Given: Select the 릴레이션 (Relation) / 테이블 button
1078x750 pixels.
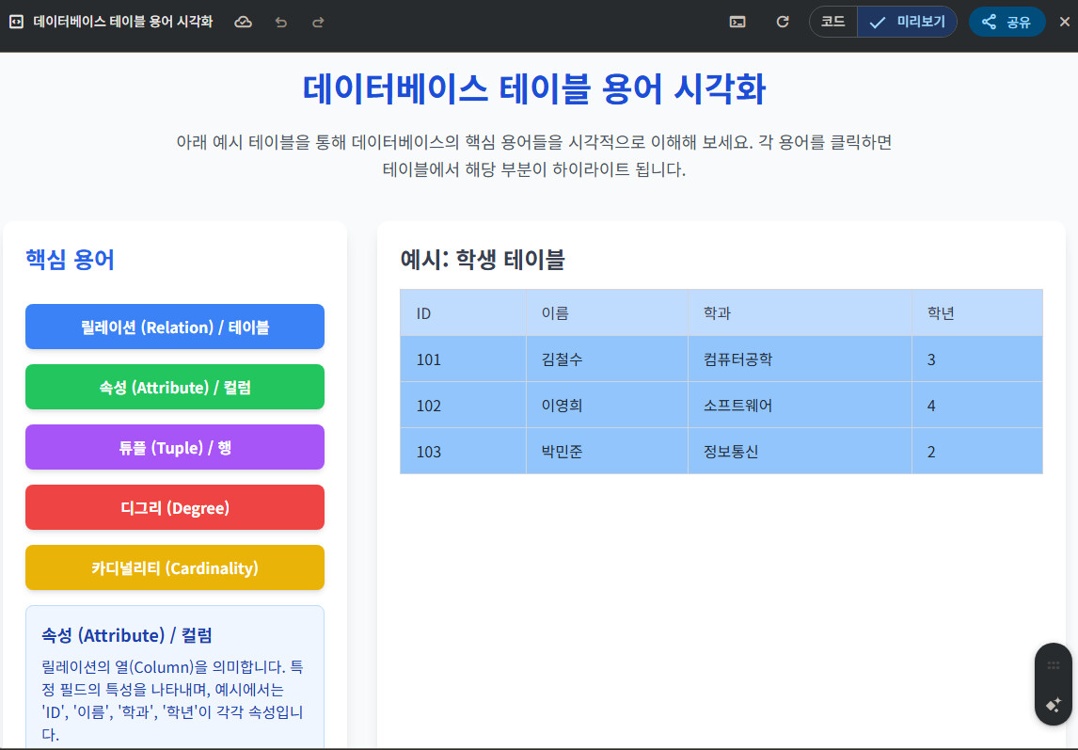Looking at the screenshot, I should click(x=175, y=327).
